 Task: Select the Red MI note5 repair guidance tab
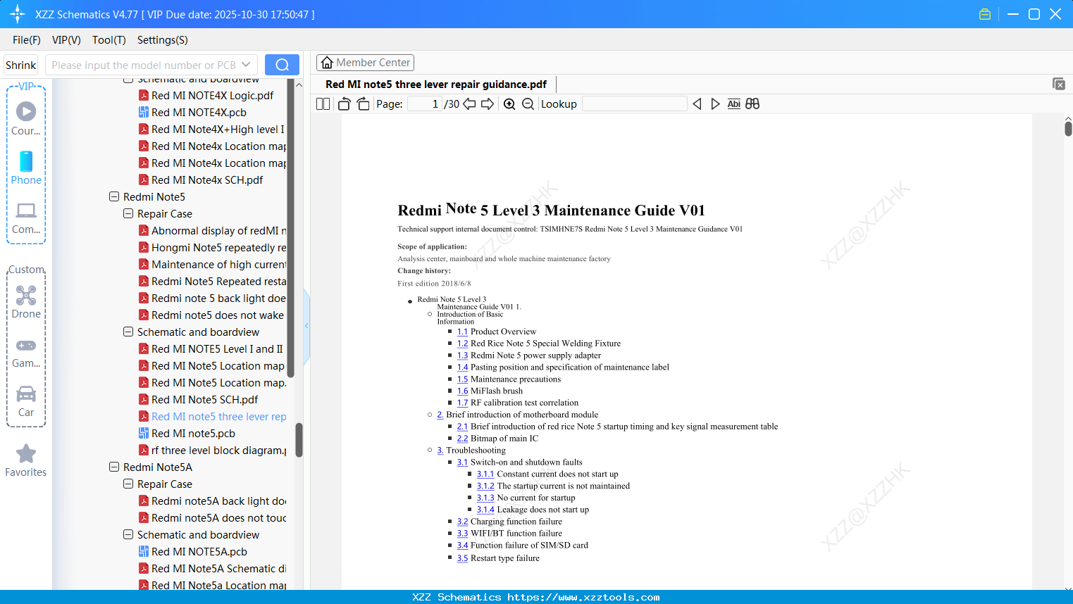point(436,84)
